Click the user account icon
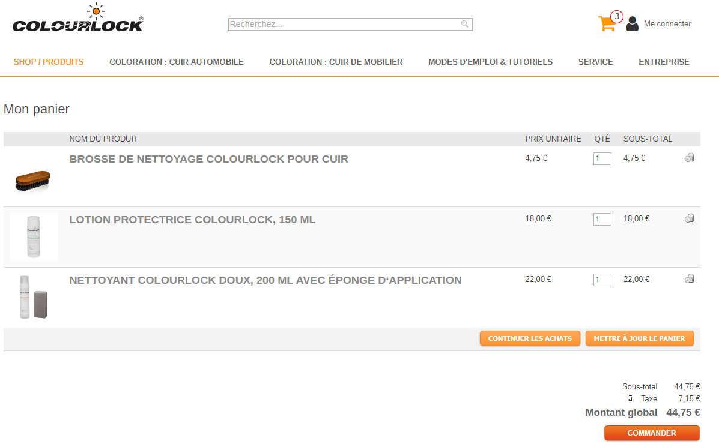 pos(633,24)
